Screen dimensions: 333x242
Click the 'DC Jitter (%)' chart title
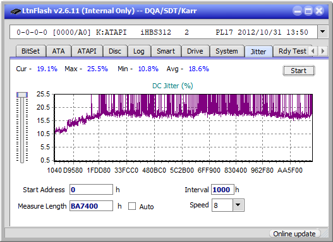coord(173,86)
